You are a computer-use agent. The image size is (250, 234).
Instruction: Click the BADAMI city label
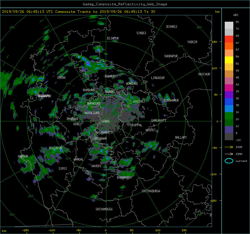[110, 92]
